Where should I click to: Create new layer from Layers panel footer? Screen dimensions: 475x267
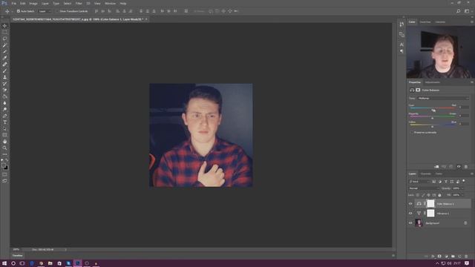click(x=459, y=257)
